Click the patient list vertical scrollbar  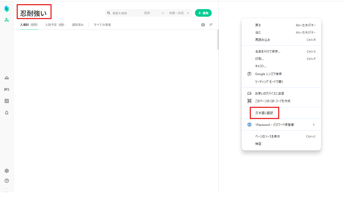pos(218,40)
